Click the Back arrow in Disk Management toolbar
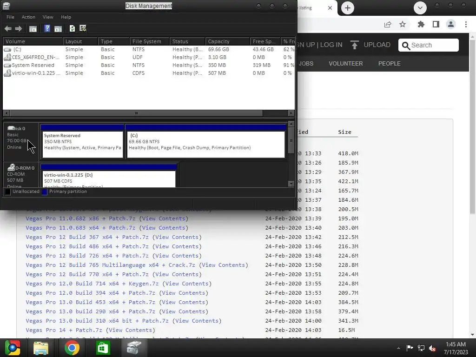This screenshot has width=476, height=357. coord(8,28)
